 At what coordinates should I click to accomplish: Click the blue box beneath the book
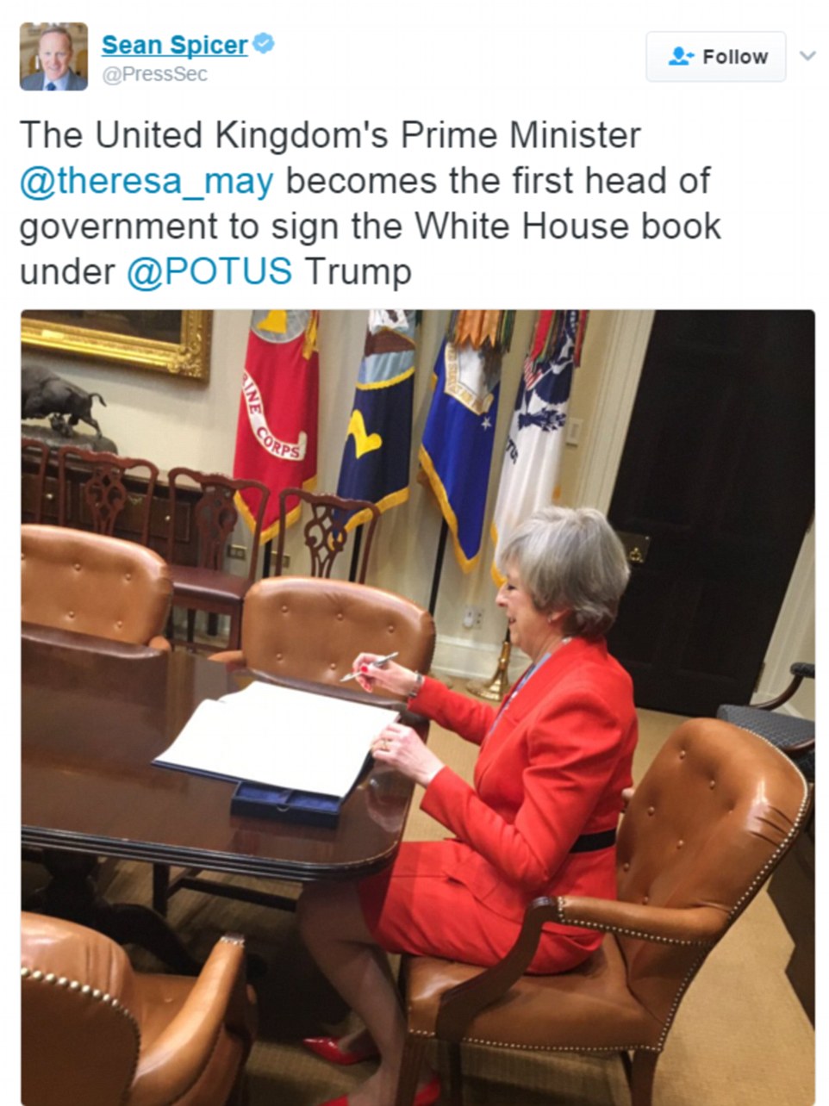287,803
